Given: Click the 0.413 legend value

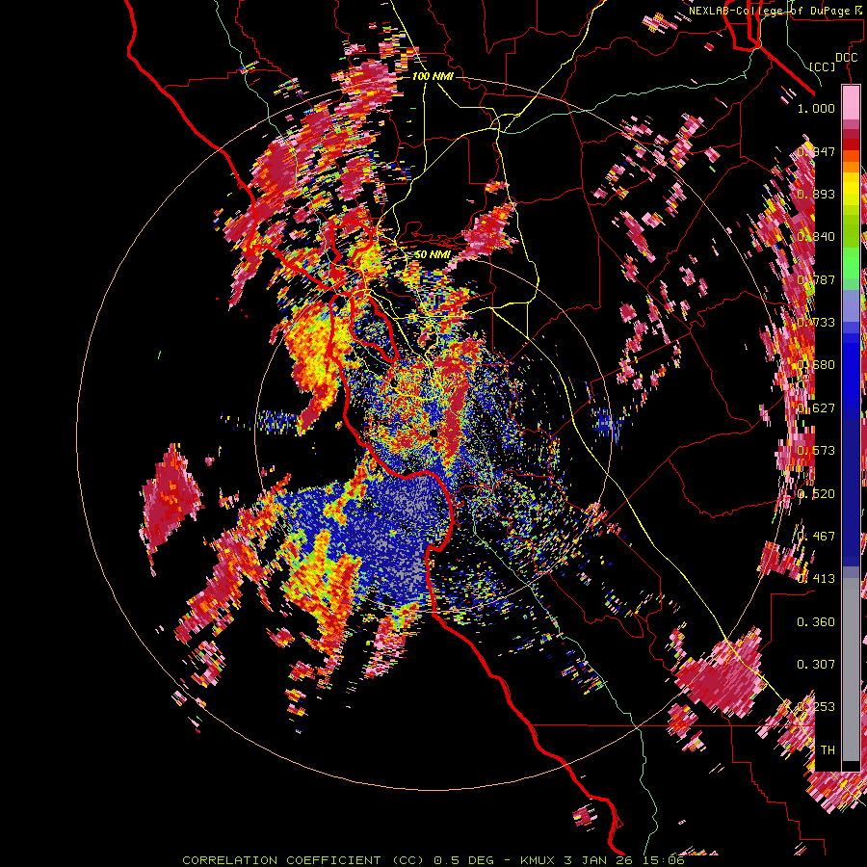Looking at the screenshot, I should [816, 579].
